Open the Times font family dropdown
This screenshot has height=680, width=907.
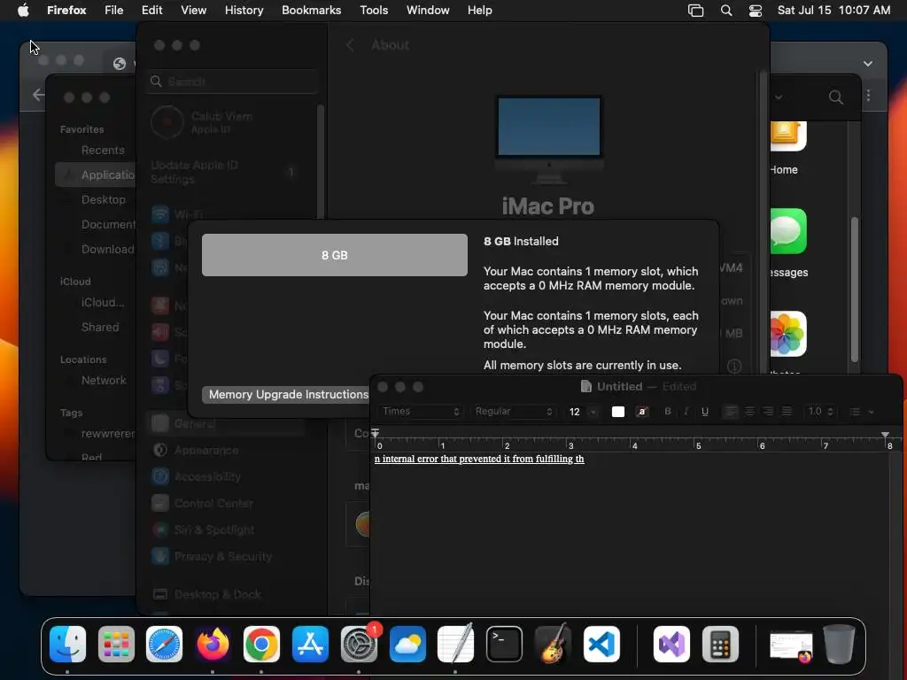[421, 411]
